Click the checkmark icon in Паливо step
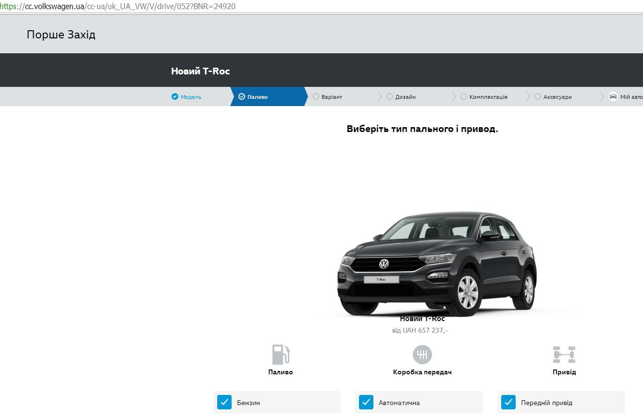The height and width of the screenshot is (418, 643). coord(242,96)
